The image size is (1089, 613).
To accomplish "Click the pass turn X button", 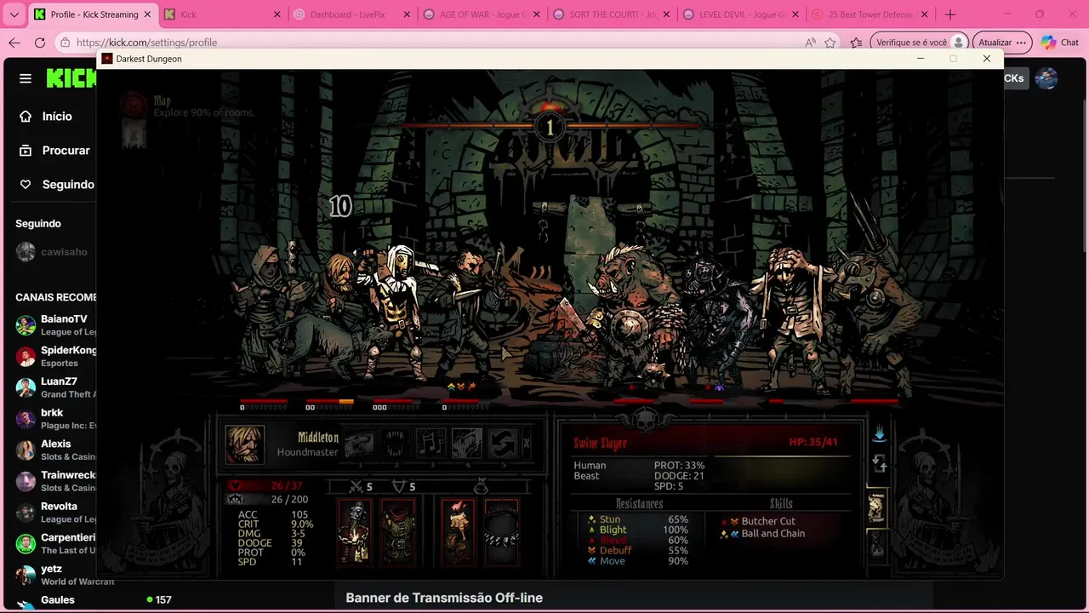I will pyautogui.click(x=526, y=443).
